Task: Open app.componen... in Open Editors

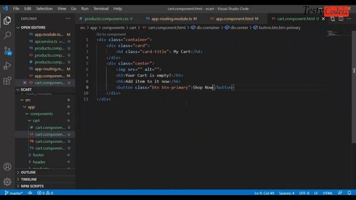Action: point(45,76)
